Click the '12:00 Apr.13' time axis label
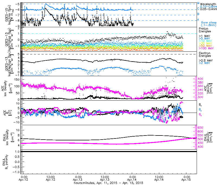This screenshot has width=217, height=185. 105,178
